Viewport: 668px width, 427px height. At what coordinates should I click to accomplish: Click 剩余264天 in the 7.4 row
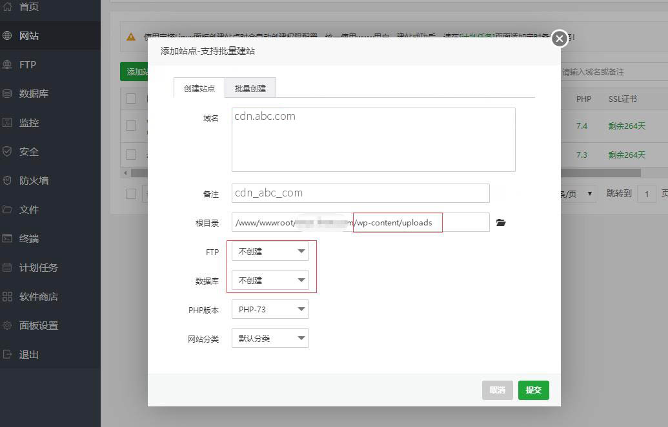(627, 126)
